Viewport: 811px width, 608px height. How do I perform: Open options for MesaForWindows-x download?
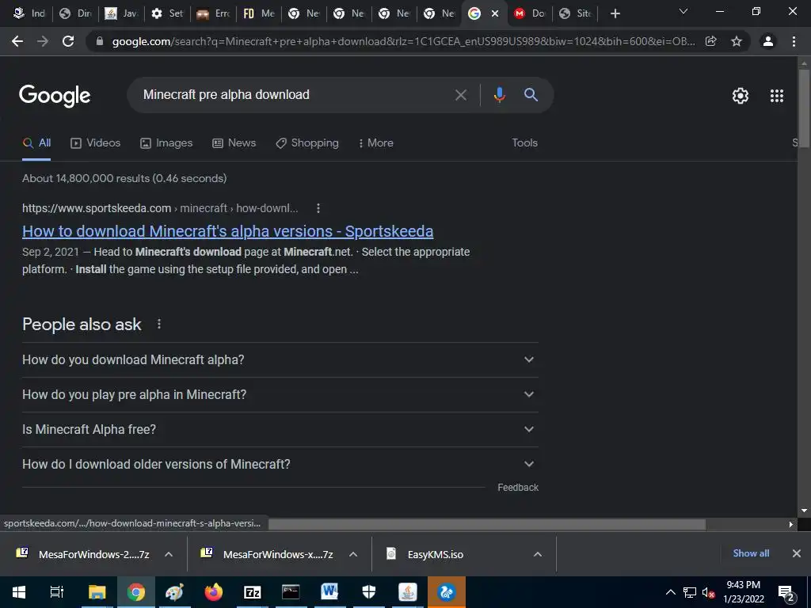coord(353,554)
